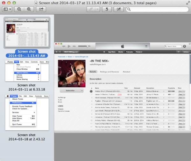
Task: Enter full screen using the corner arrows icon
Action: (x=188, y=3)
